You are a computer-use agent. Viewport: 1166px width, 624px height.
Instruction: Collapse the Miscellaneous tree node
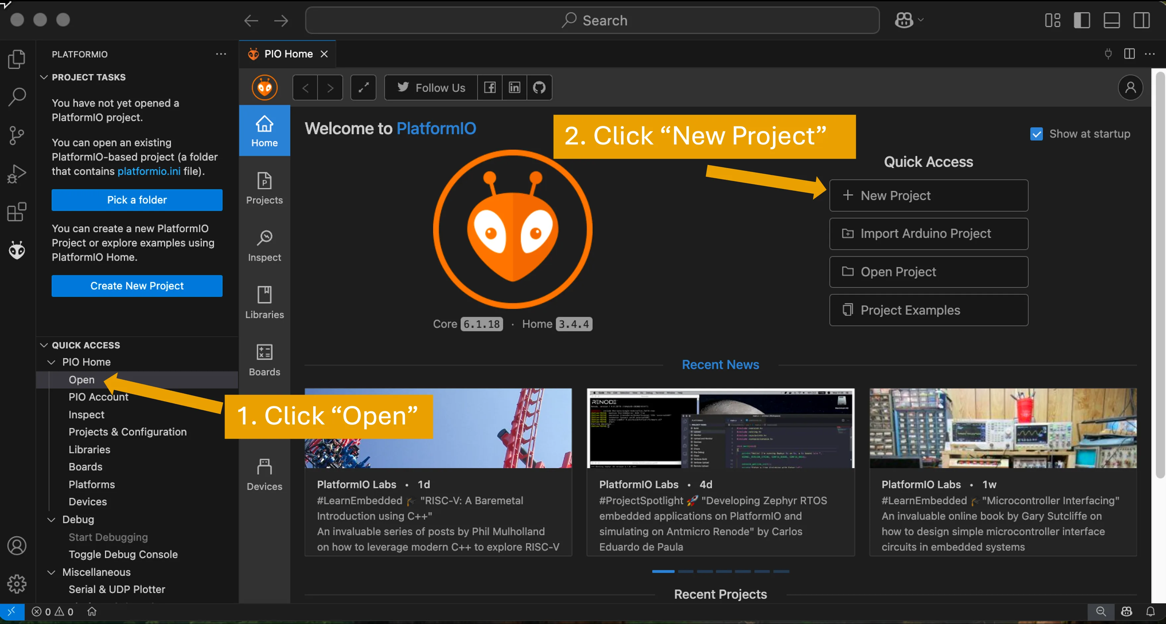[x=52, y=572]
